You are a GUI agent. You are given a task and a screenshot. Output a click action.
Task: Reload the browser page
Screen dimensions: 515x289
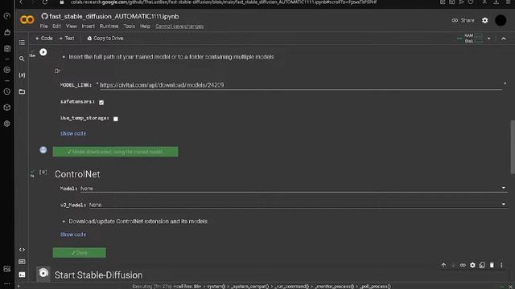click(45, 2)
